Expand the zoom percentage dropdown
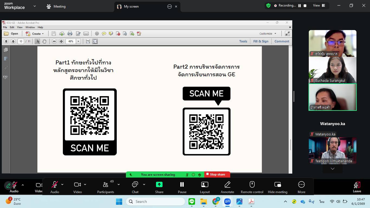 [x=78, y=41]
